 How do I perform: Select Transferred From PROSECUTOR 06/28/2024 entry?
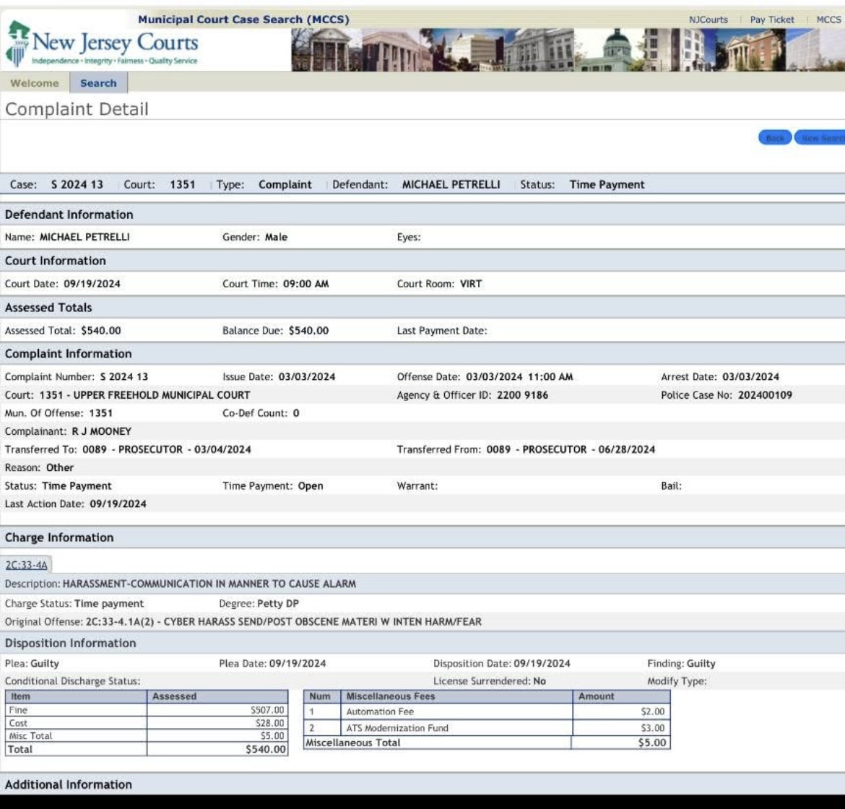click(571, 449)
